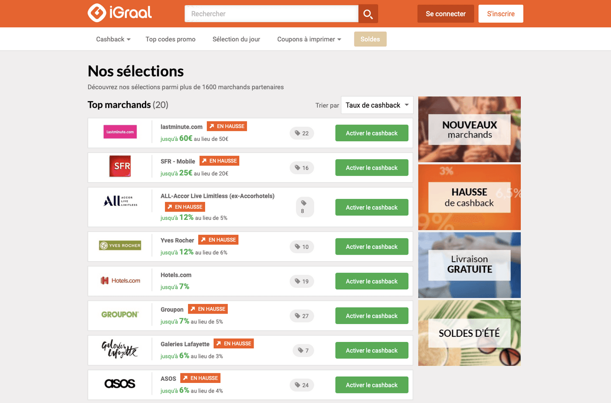This screenshot has width=611, height=403.
Task: Open the 27 promo codes tag for Groupon
Action: [302, 316]
